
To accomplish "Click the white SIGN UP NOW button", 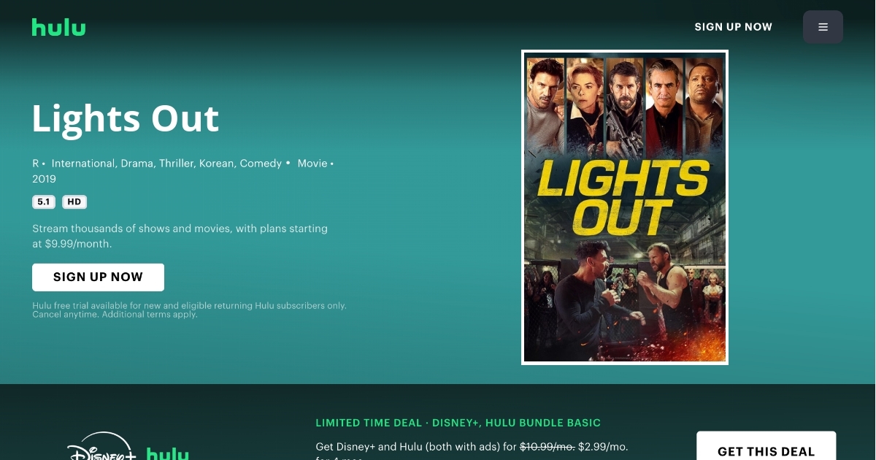I will pos(98,277).
